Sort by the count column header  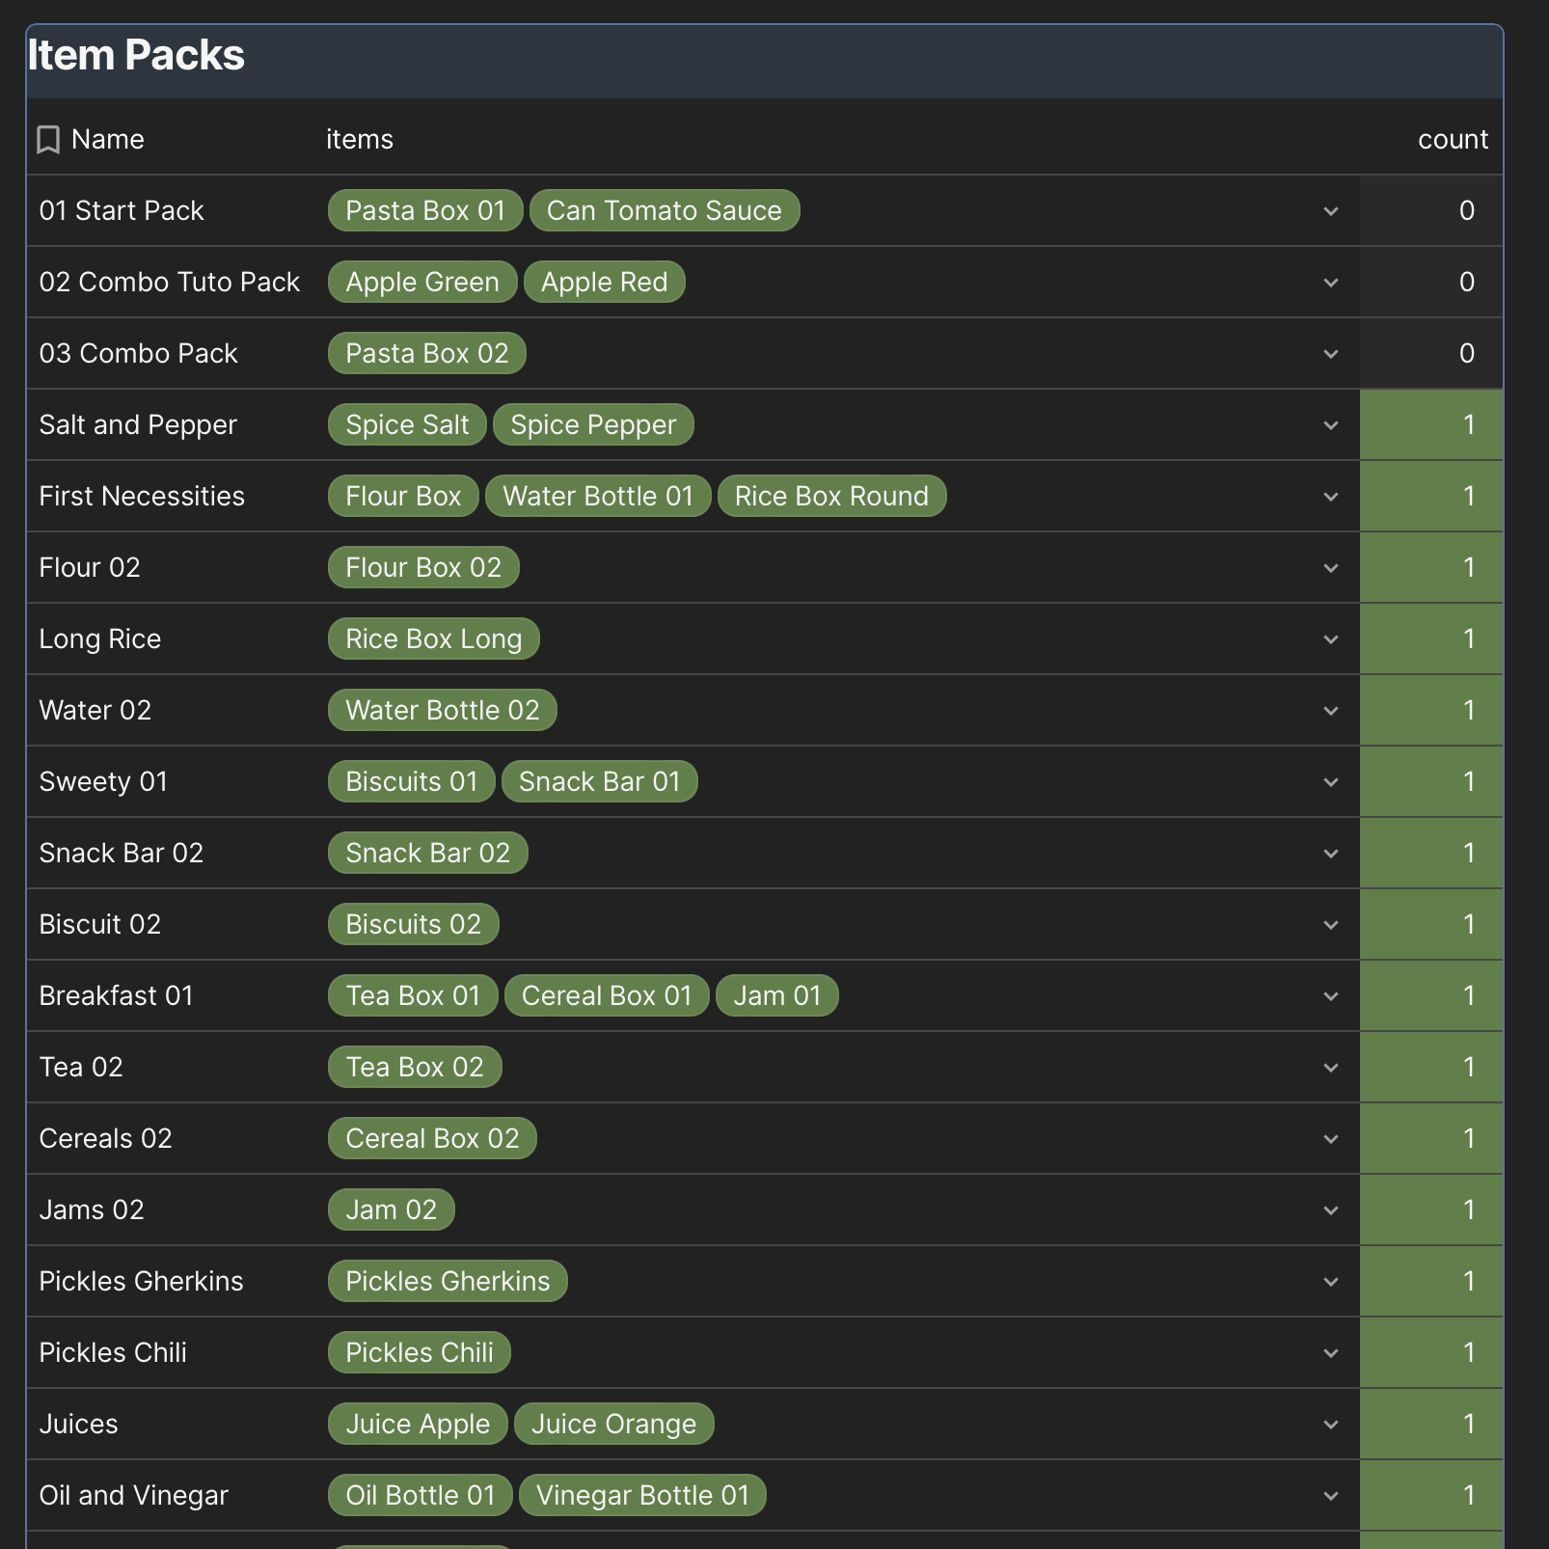[x=1452, y=139]
